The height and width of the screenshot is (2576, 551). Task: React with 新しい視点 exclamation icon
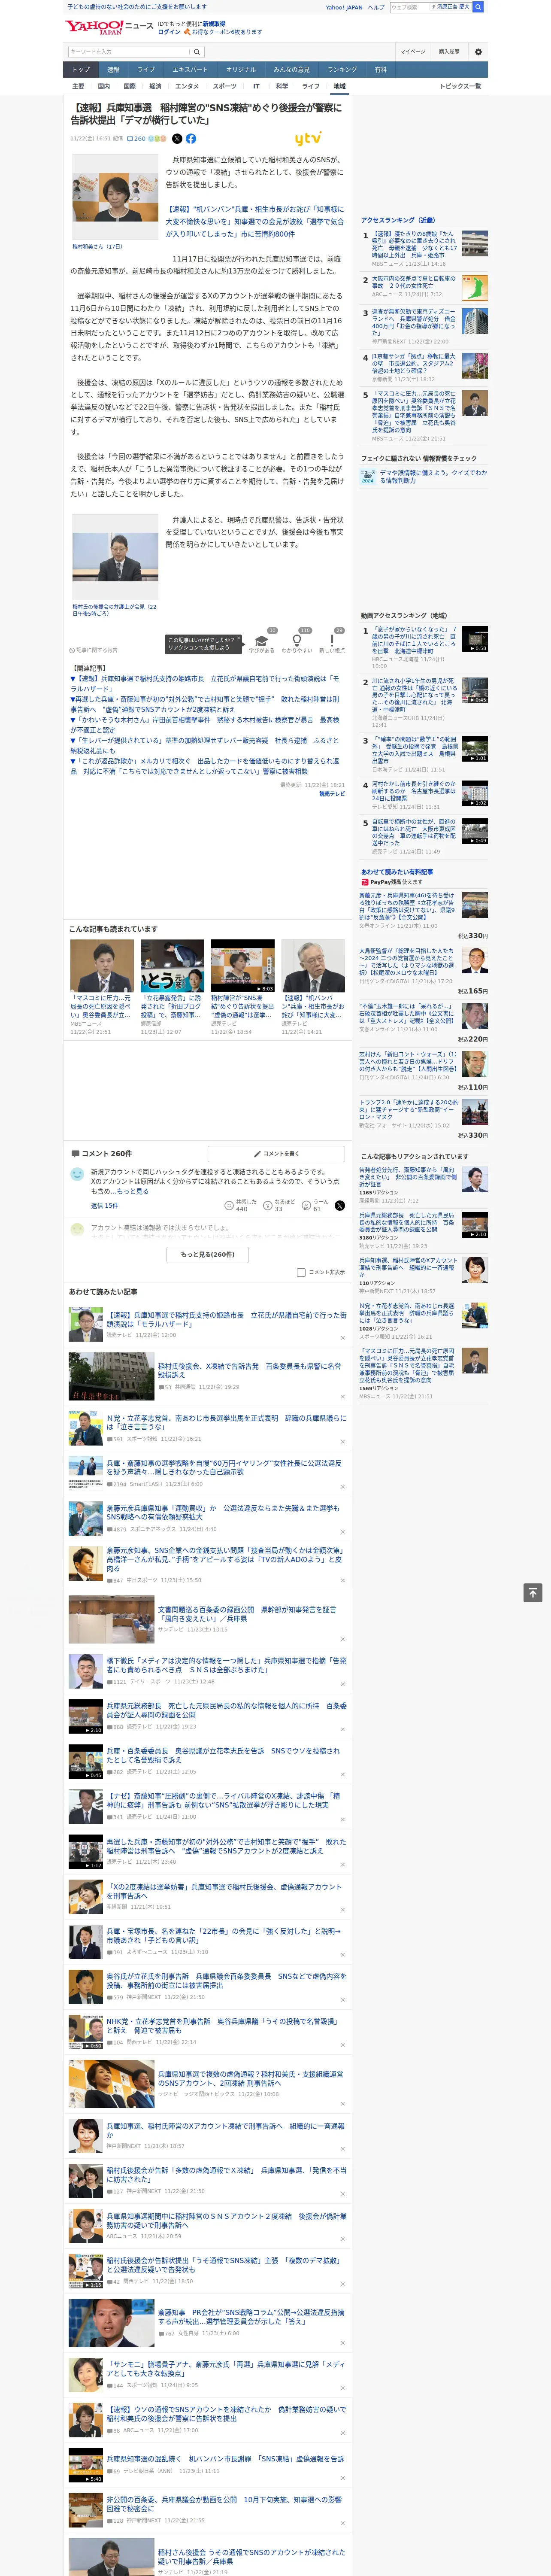coord(332,641)
